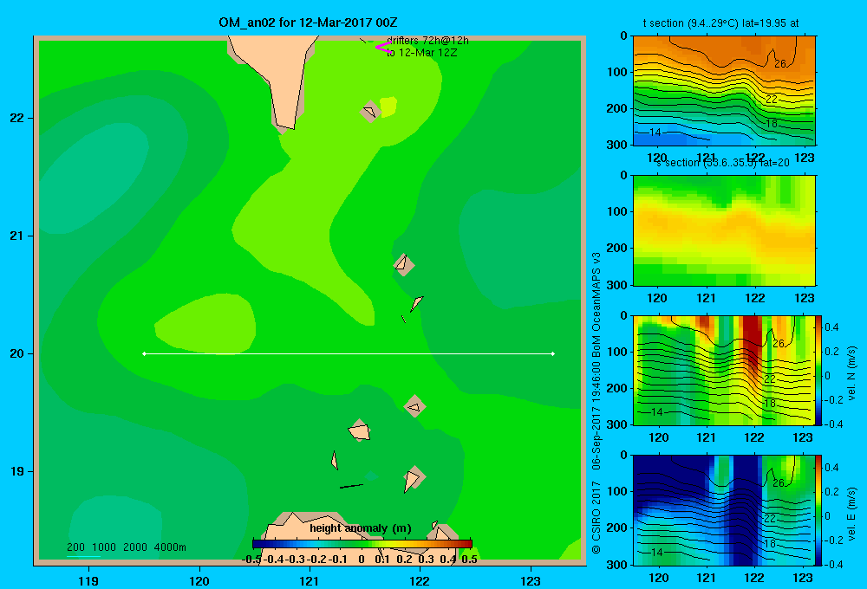Click the 100 depth tick in vel. E section
The image size is (867, 589).
pos(617,491)
